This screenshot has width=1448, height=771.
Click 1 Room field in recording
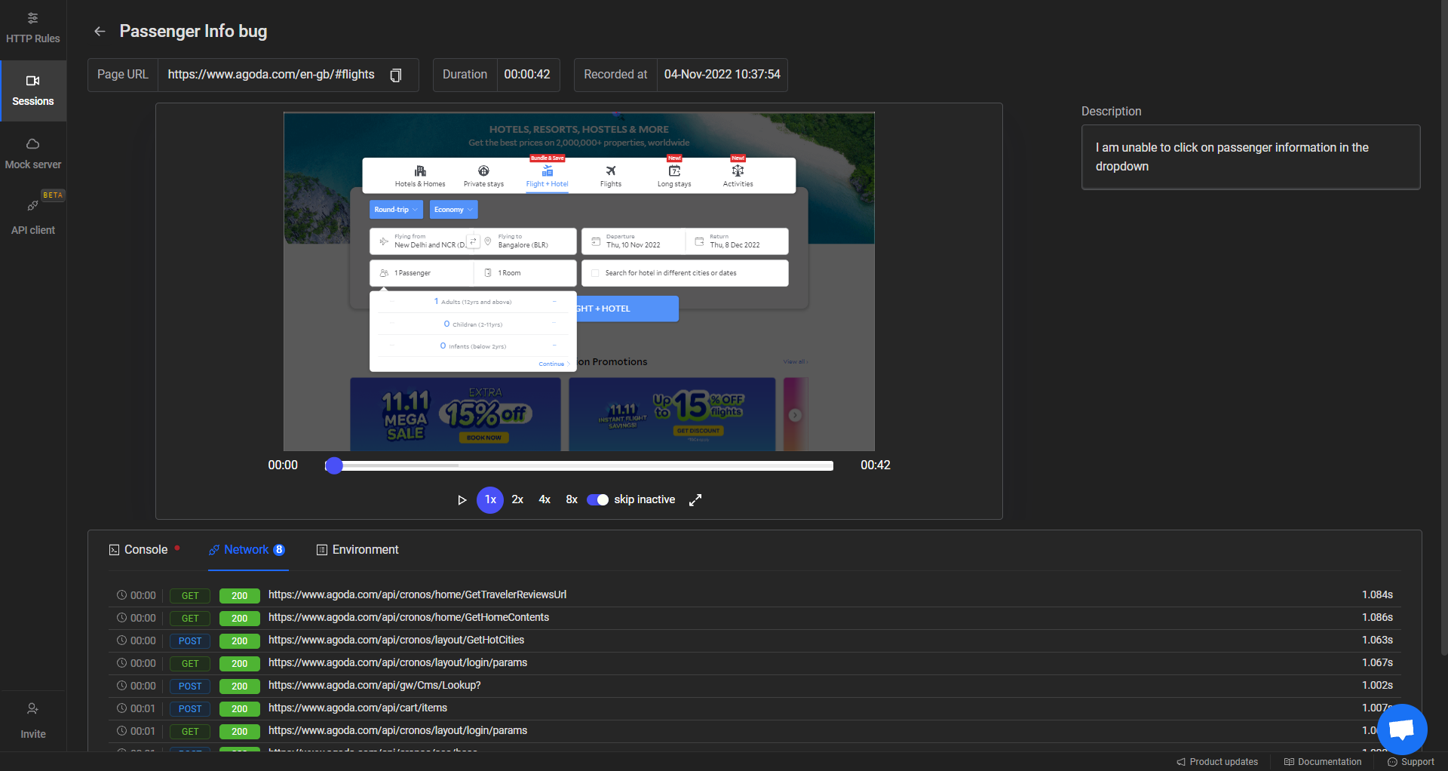(526, 273)
